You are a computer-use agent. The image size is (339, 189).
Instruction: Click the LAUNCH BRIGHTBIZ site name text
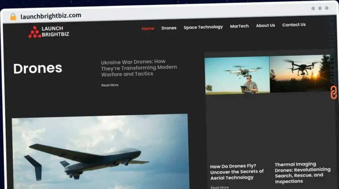[x=55, y=31]
